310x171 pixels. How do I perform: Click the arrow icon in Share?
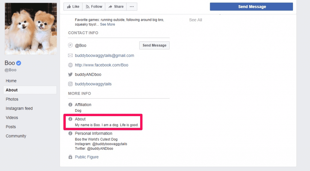click(110, 7)
